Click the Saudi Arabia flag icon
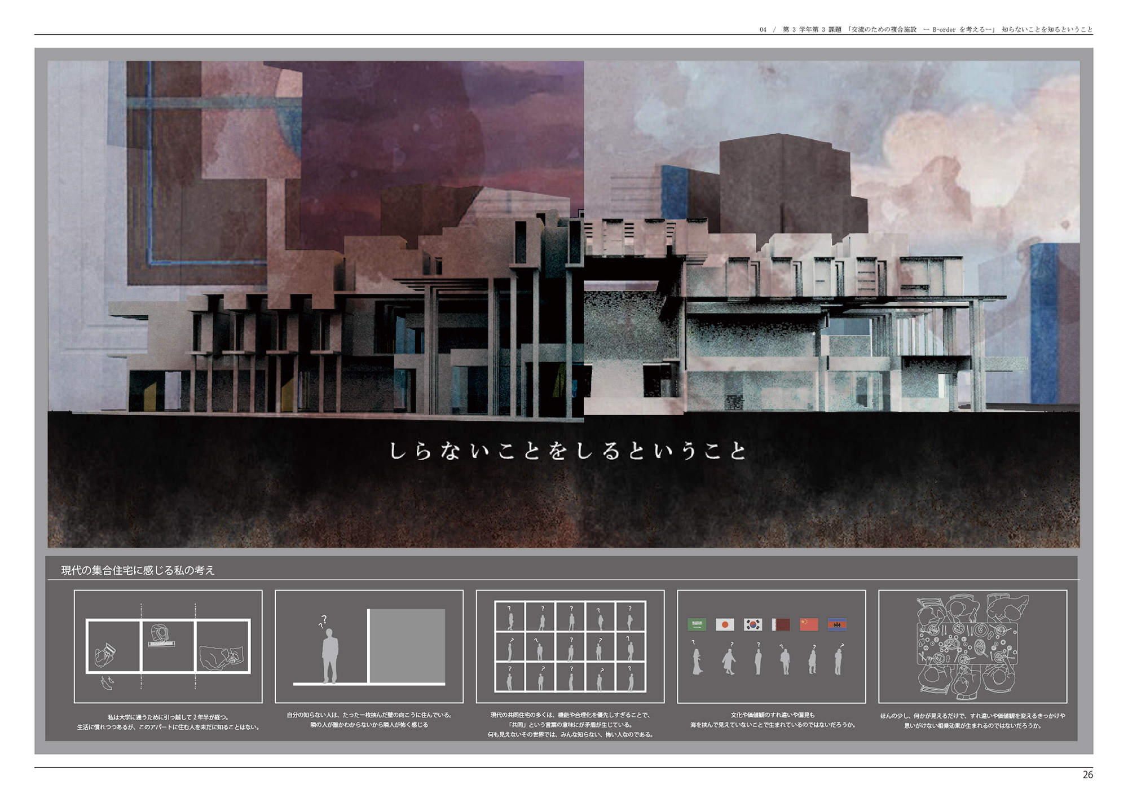The width and height of the screenshot is (1128, 802). (x=697, y=624)
